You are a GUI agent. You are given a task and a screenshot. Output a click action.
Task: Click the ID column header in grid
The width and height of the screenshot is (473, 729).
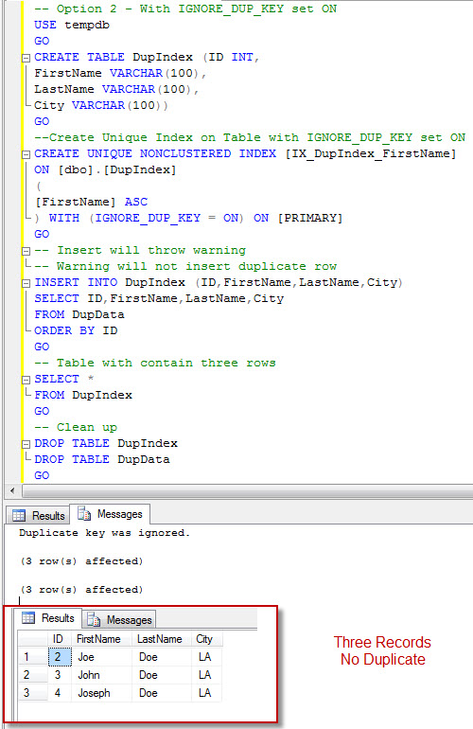coord(58,639)
